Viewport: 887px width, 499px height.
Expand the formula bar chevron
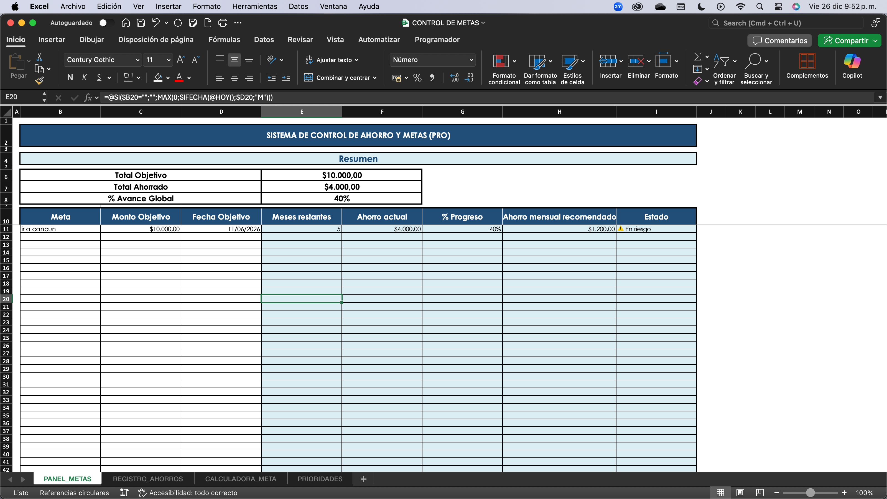880,98
